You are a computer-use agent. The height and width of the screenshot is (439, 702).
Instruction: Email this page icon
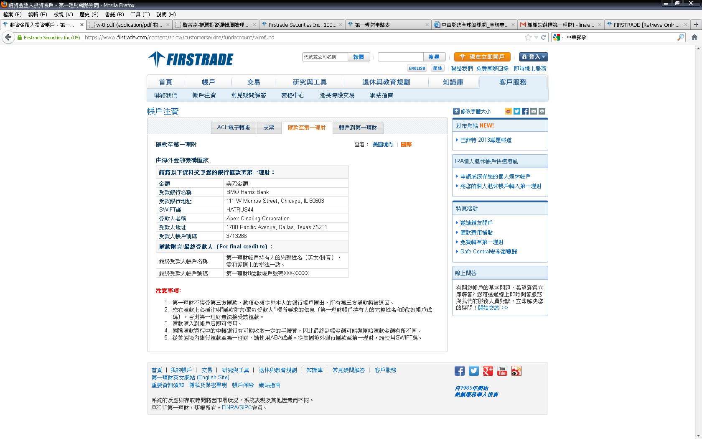click(x=534, y=111)
